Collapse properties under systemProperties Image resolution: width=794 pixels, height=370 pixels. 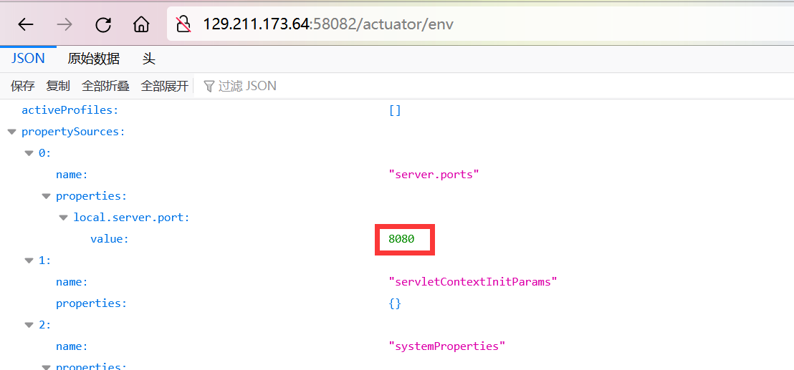pos(47,367)
